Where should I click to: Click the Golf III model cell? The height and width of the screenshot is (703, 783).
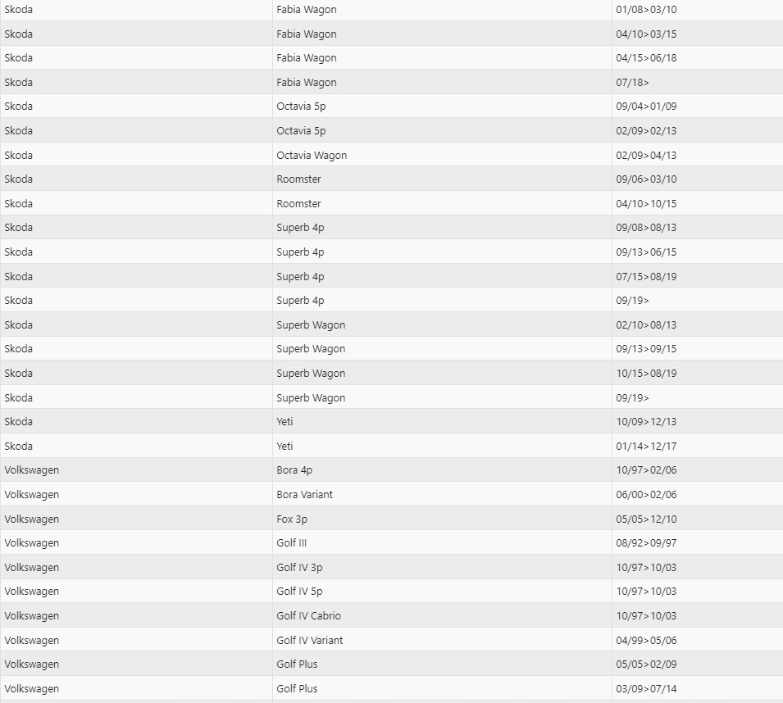[x=291, y=542]
